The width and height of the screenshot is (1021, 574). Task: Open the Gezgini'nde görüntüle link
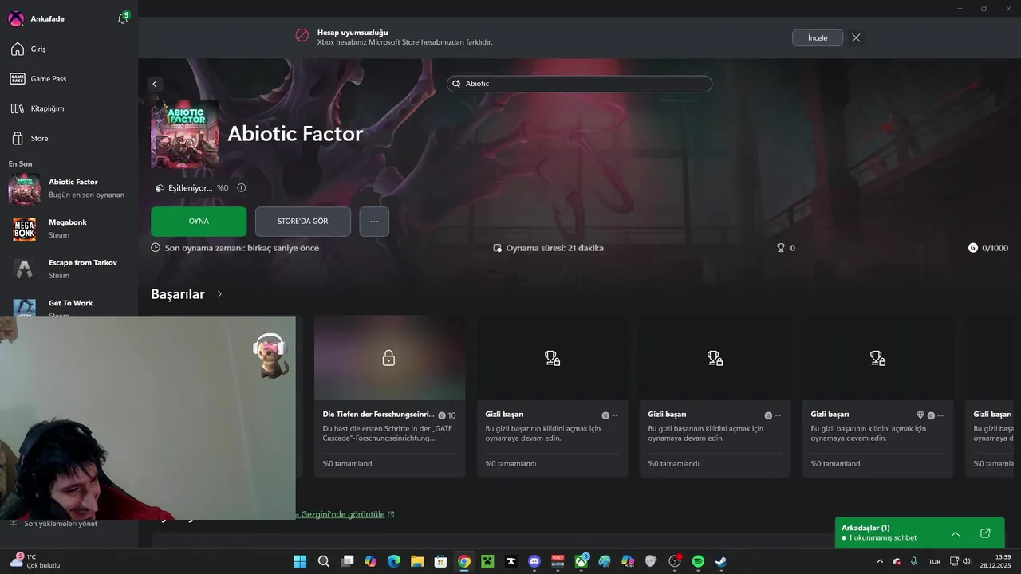[345, 514]
